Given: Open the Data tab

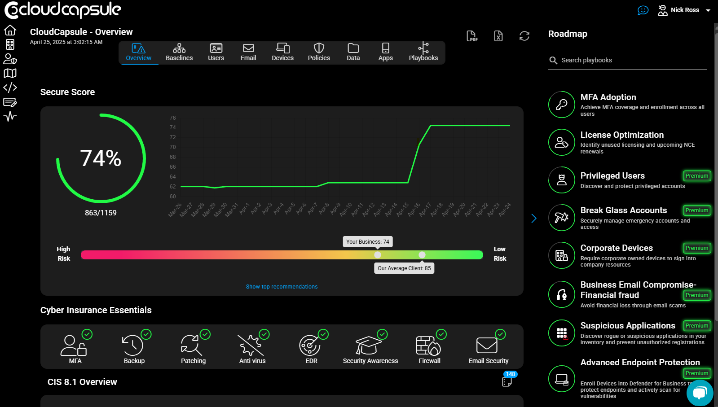Looking at the screenshot, I should [x=353, y=53].
